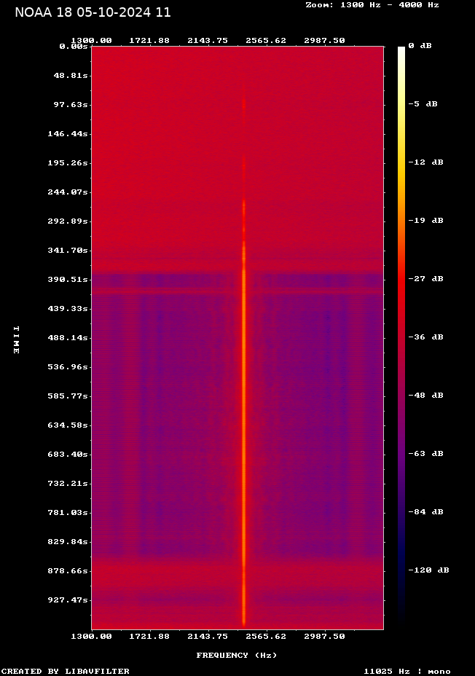475x676 pixels.
Task: Click the dB color gradient bar
Action: [x=401, y=335]
